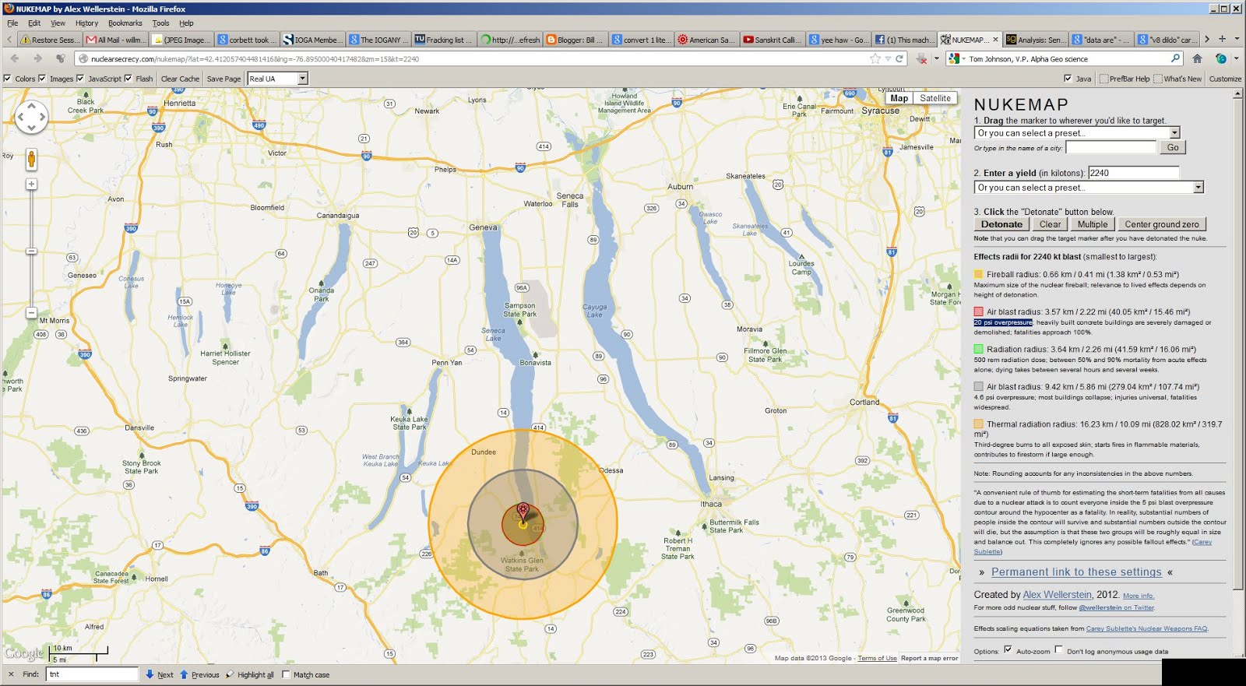
Task: Click the Go button for city name
Action: [1172, 147]
